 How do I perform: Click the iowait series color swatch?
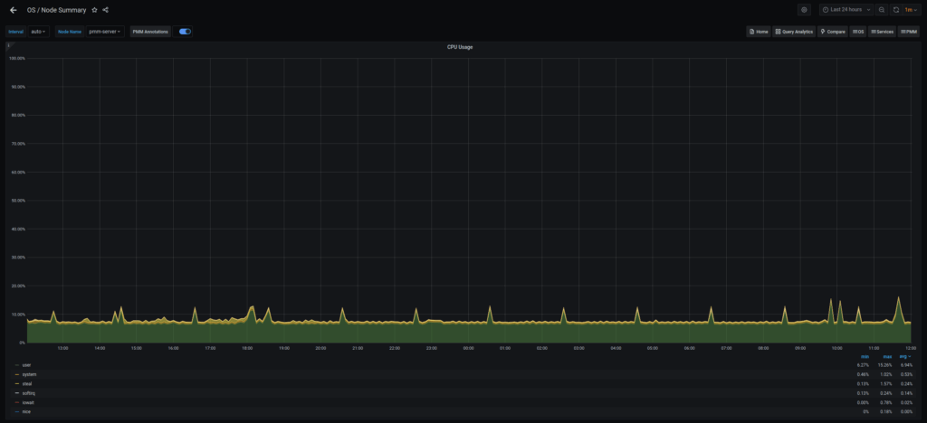[17, 402]
